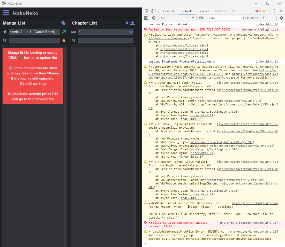285x247 pixels.
Task: Click inside the chapter search field
Action: click(106, 40)
